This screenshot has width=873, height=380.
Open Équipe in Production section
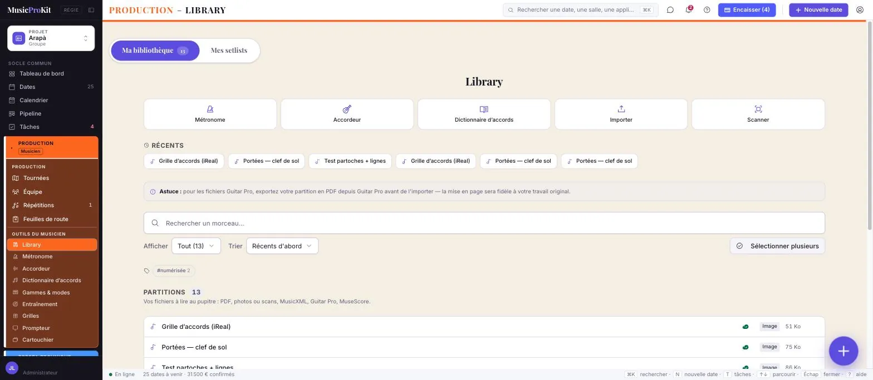(52, 192)
